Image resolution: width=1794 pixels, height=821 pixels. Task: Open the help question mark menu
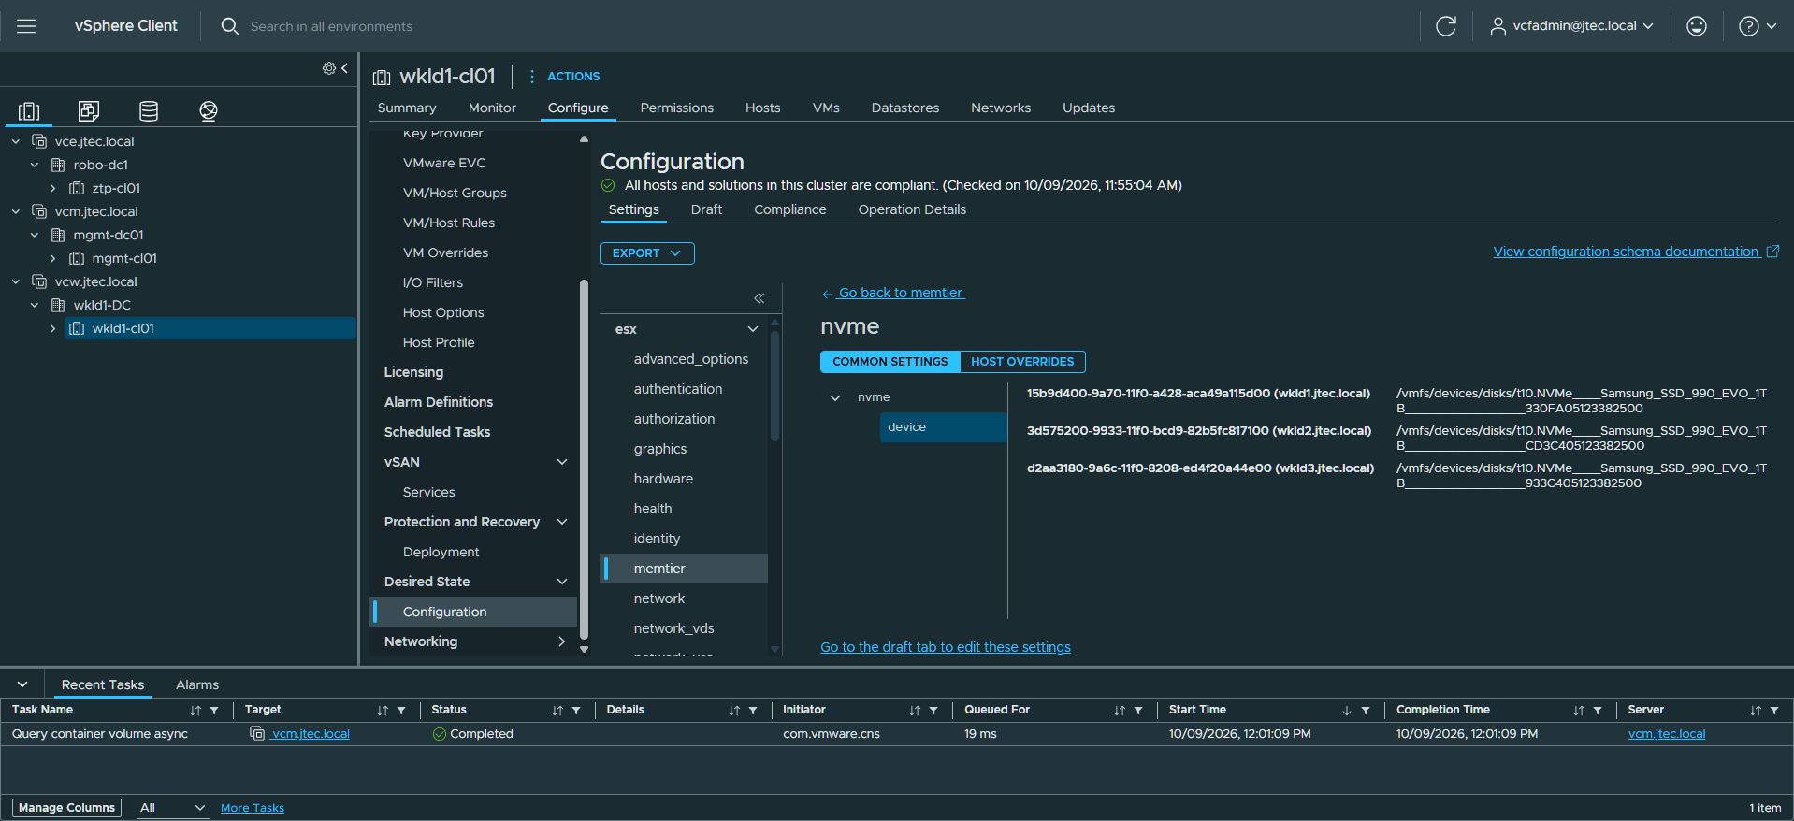pyautogui.click(x=1758, y=26)
